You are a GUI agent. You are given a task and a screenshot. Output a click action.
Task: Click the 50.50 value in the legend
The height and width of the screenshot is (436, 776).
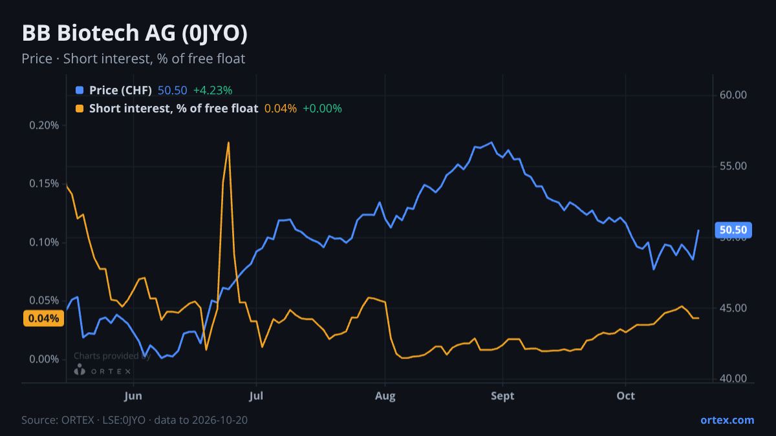click(x=173, y=90)
